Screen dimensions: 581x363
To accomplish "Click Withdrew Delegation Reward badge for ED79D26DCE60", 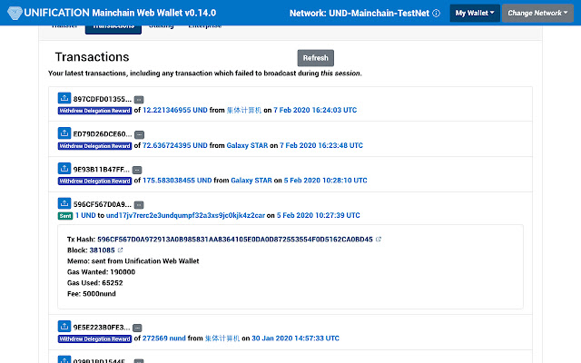I will 94,146.
